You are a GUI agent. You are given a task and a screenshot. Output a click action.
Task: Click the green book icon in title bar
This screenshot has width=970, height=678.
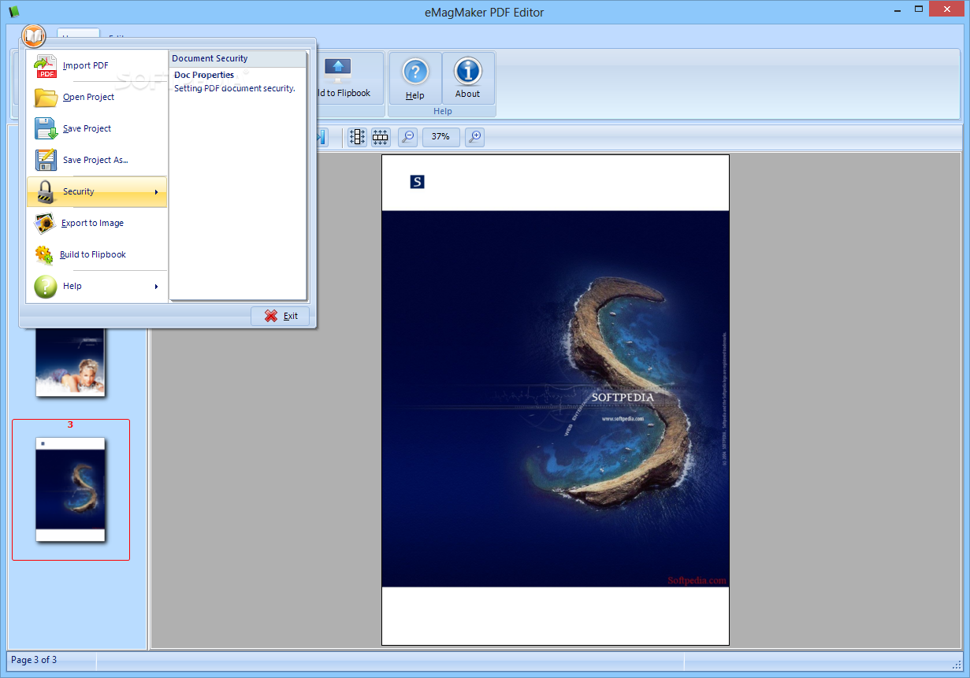pyautogui.click(x=13, y=12)
